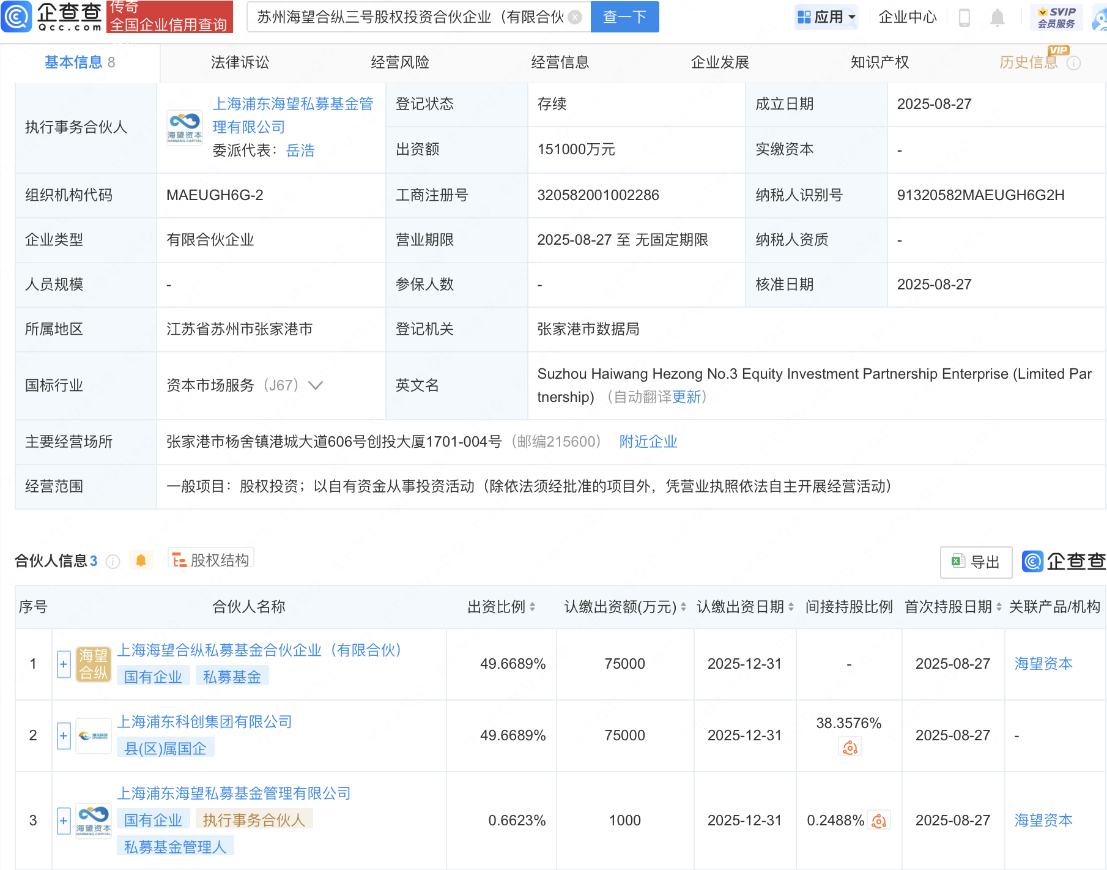Switch to 基本信息 tab
Screen dimensions: 1107x870
point(80,62)
